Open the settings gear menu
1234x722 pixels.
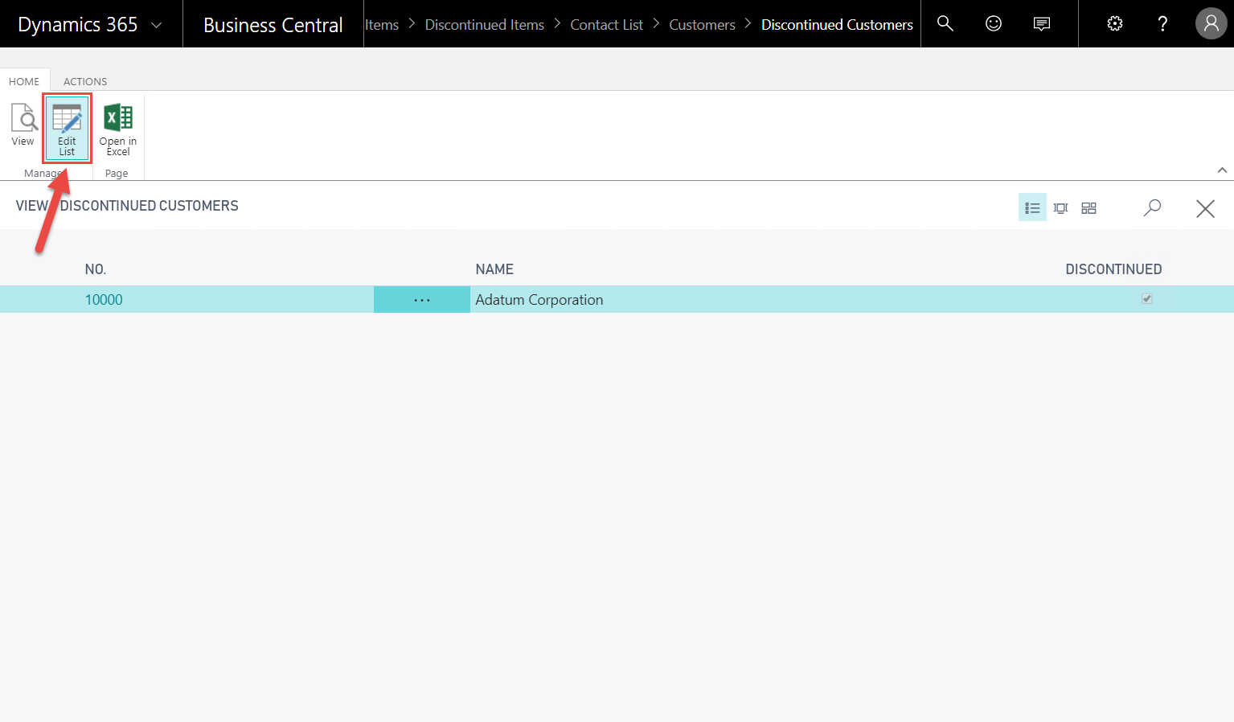pyautogui.click(x=1115, y=24)
